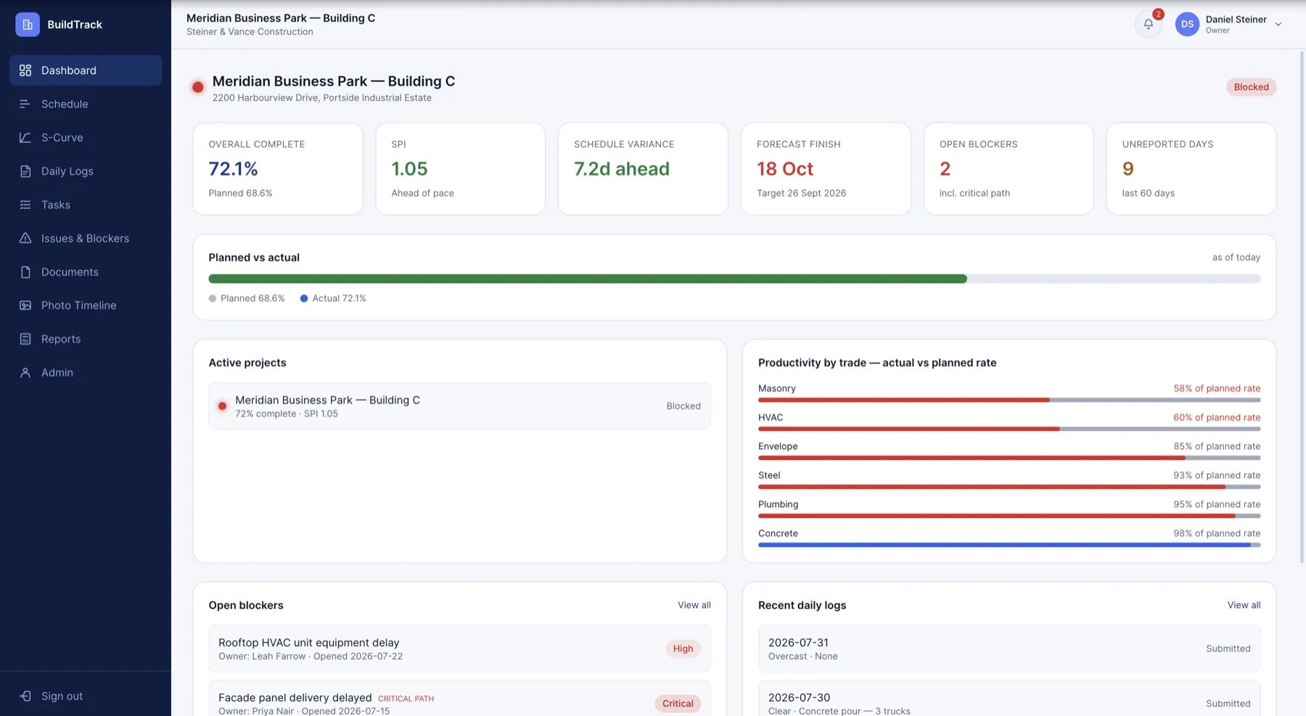Screen dimensions: 1306x716
Task: Open Admin settings
Action: pos(86,373)
